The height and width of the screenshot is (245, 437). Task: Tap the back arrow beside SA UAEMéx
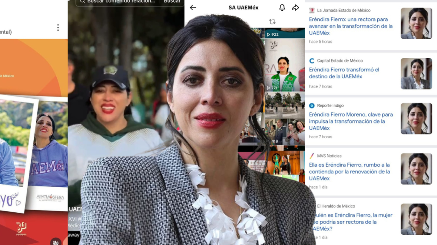(193, 8)
